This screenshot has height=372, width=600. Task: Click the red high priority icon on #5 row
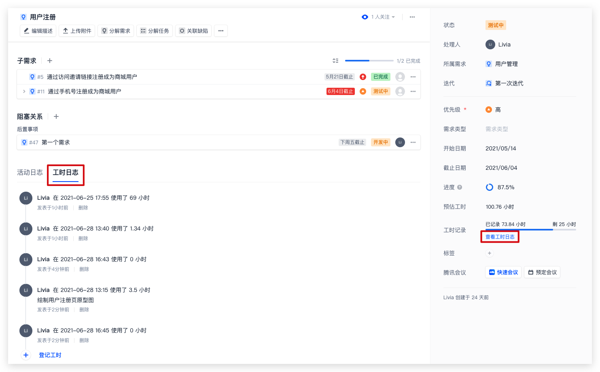point(363,77)
